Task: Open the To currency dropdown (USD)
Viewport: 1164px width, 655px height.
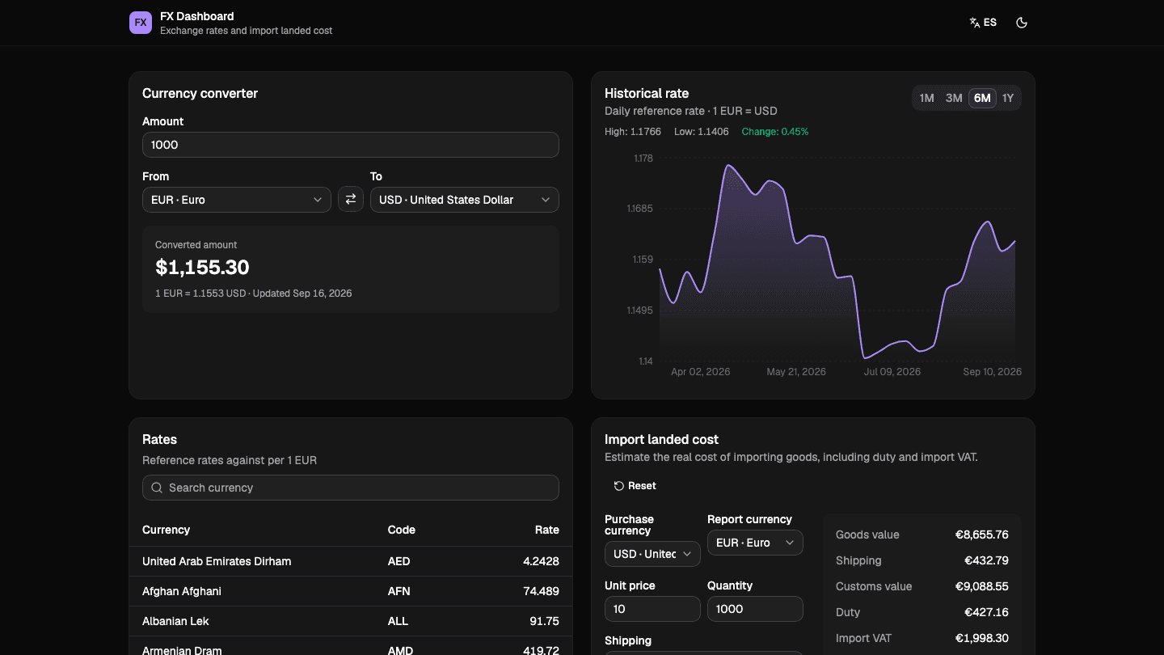Action: pos(465,200)
